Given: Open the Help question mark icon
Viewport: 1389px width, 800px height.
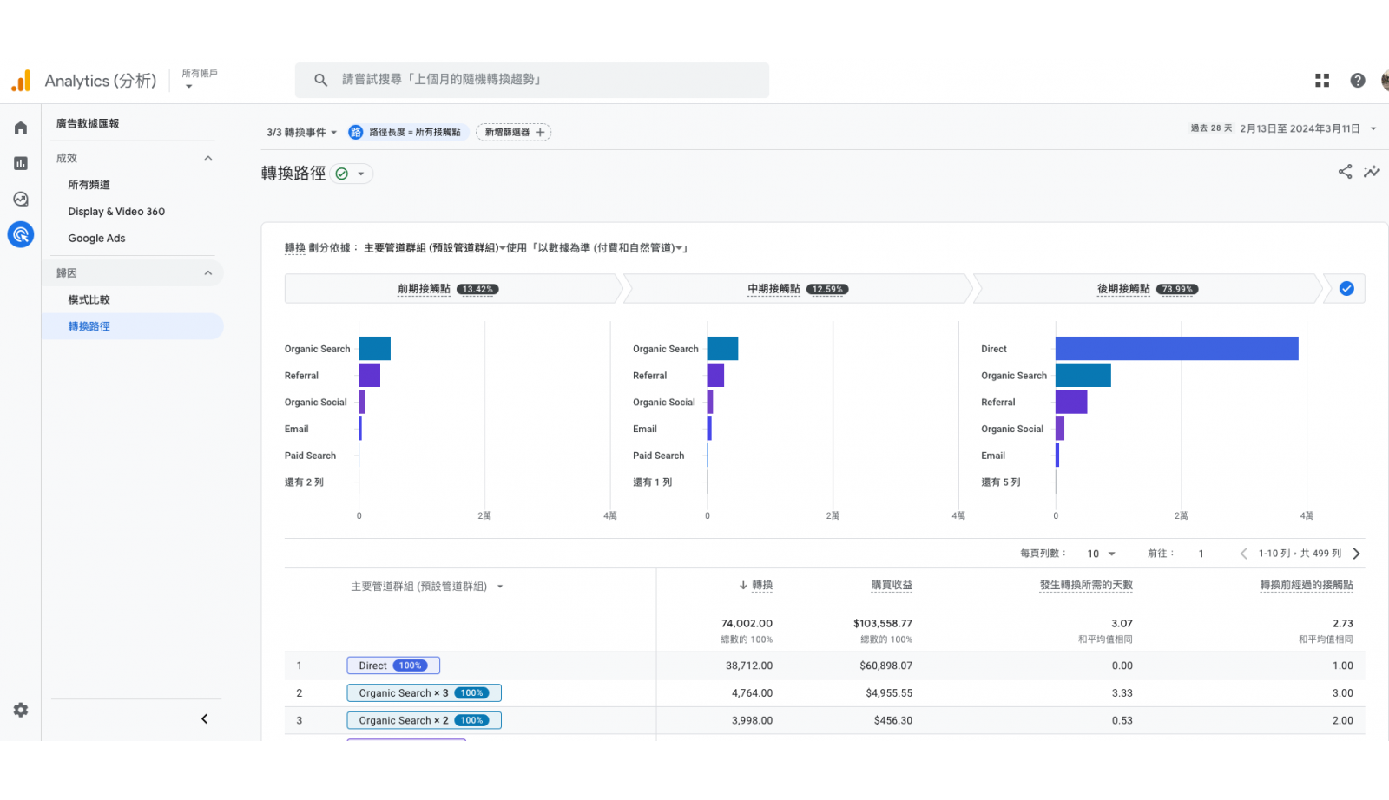Looking at the screenshot, I should click(x=1358, y=81).
